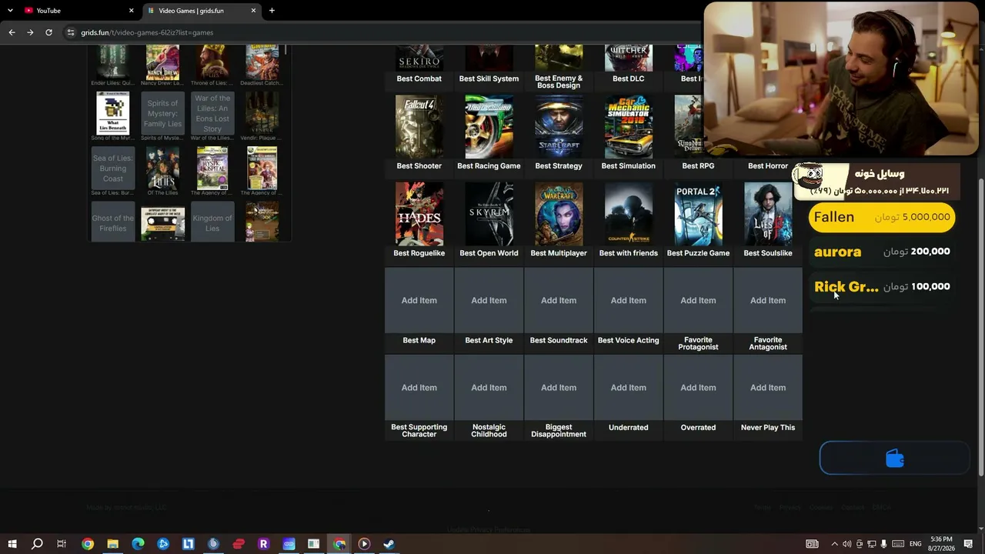Click the Sekiro cover in Best Combat
This screenshot has height=554, width=985.
(x=419, y=58)
